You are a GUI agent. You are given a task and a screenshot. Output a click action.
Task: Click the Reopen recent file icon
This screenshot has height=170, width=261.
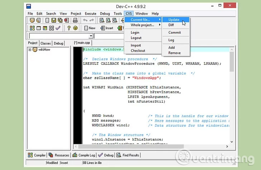(38, 20)
